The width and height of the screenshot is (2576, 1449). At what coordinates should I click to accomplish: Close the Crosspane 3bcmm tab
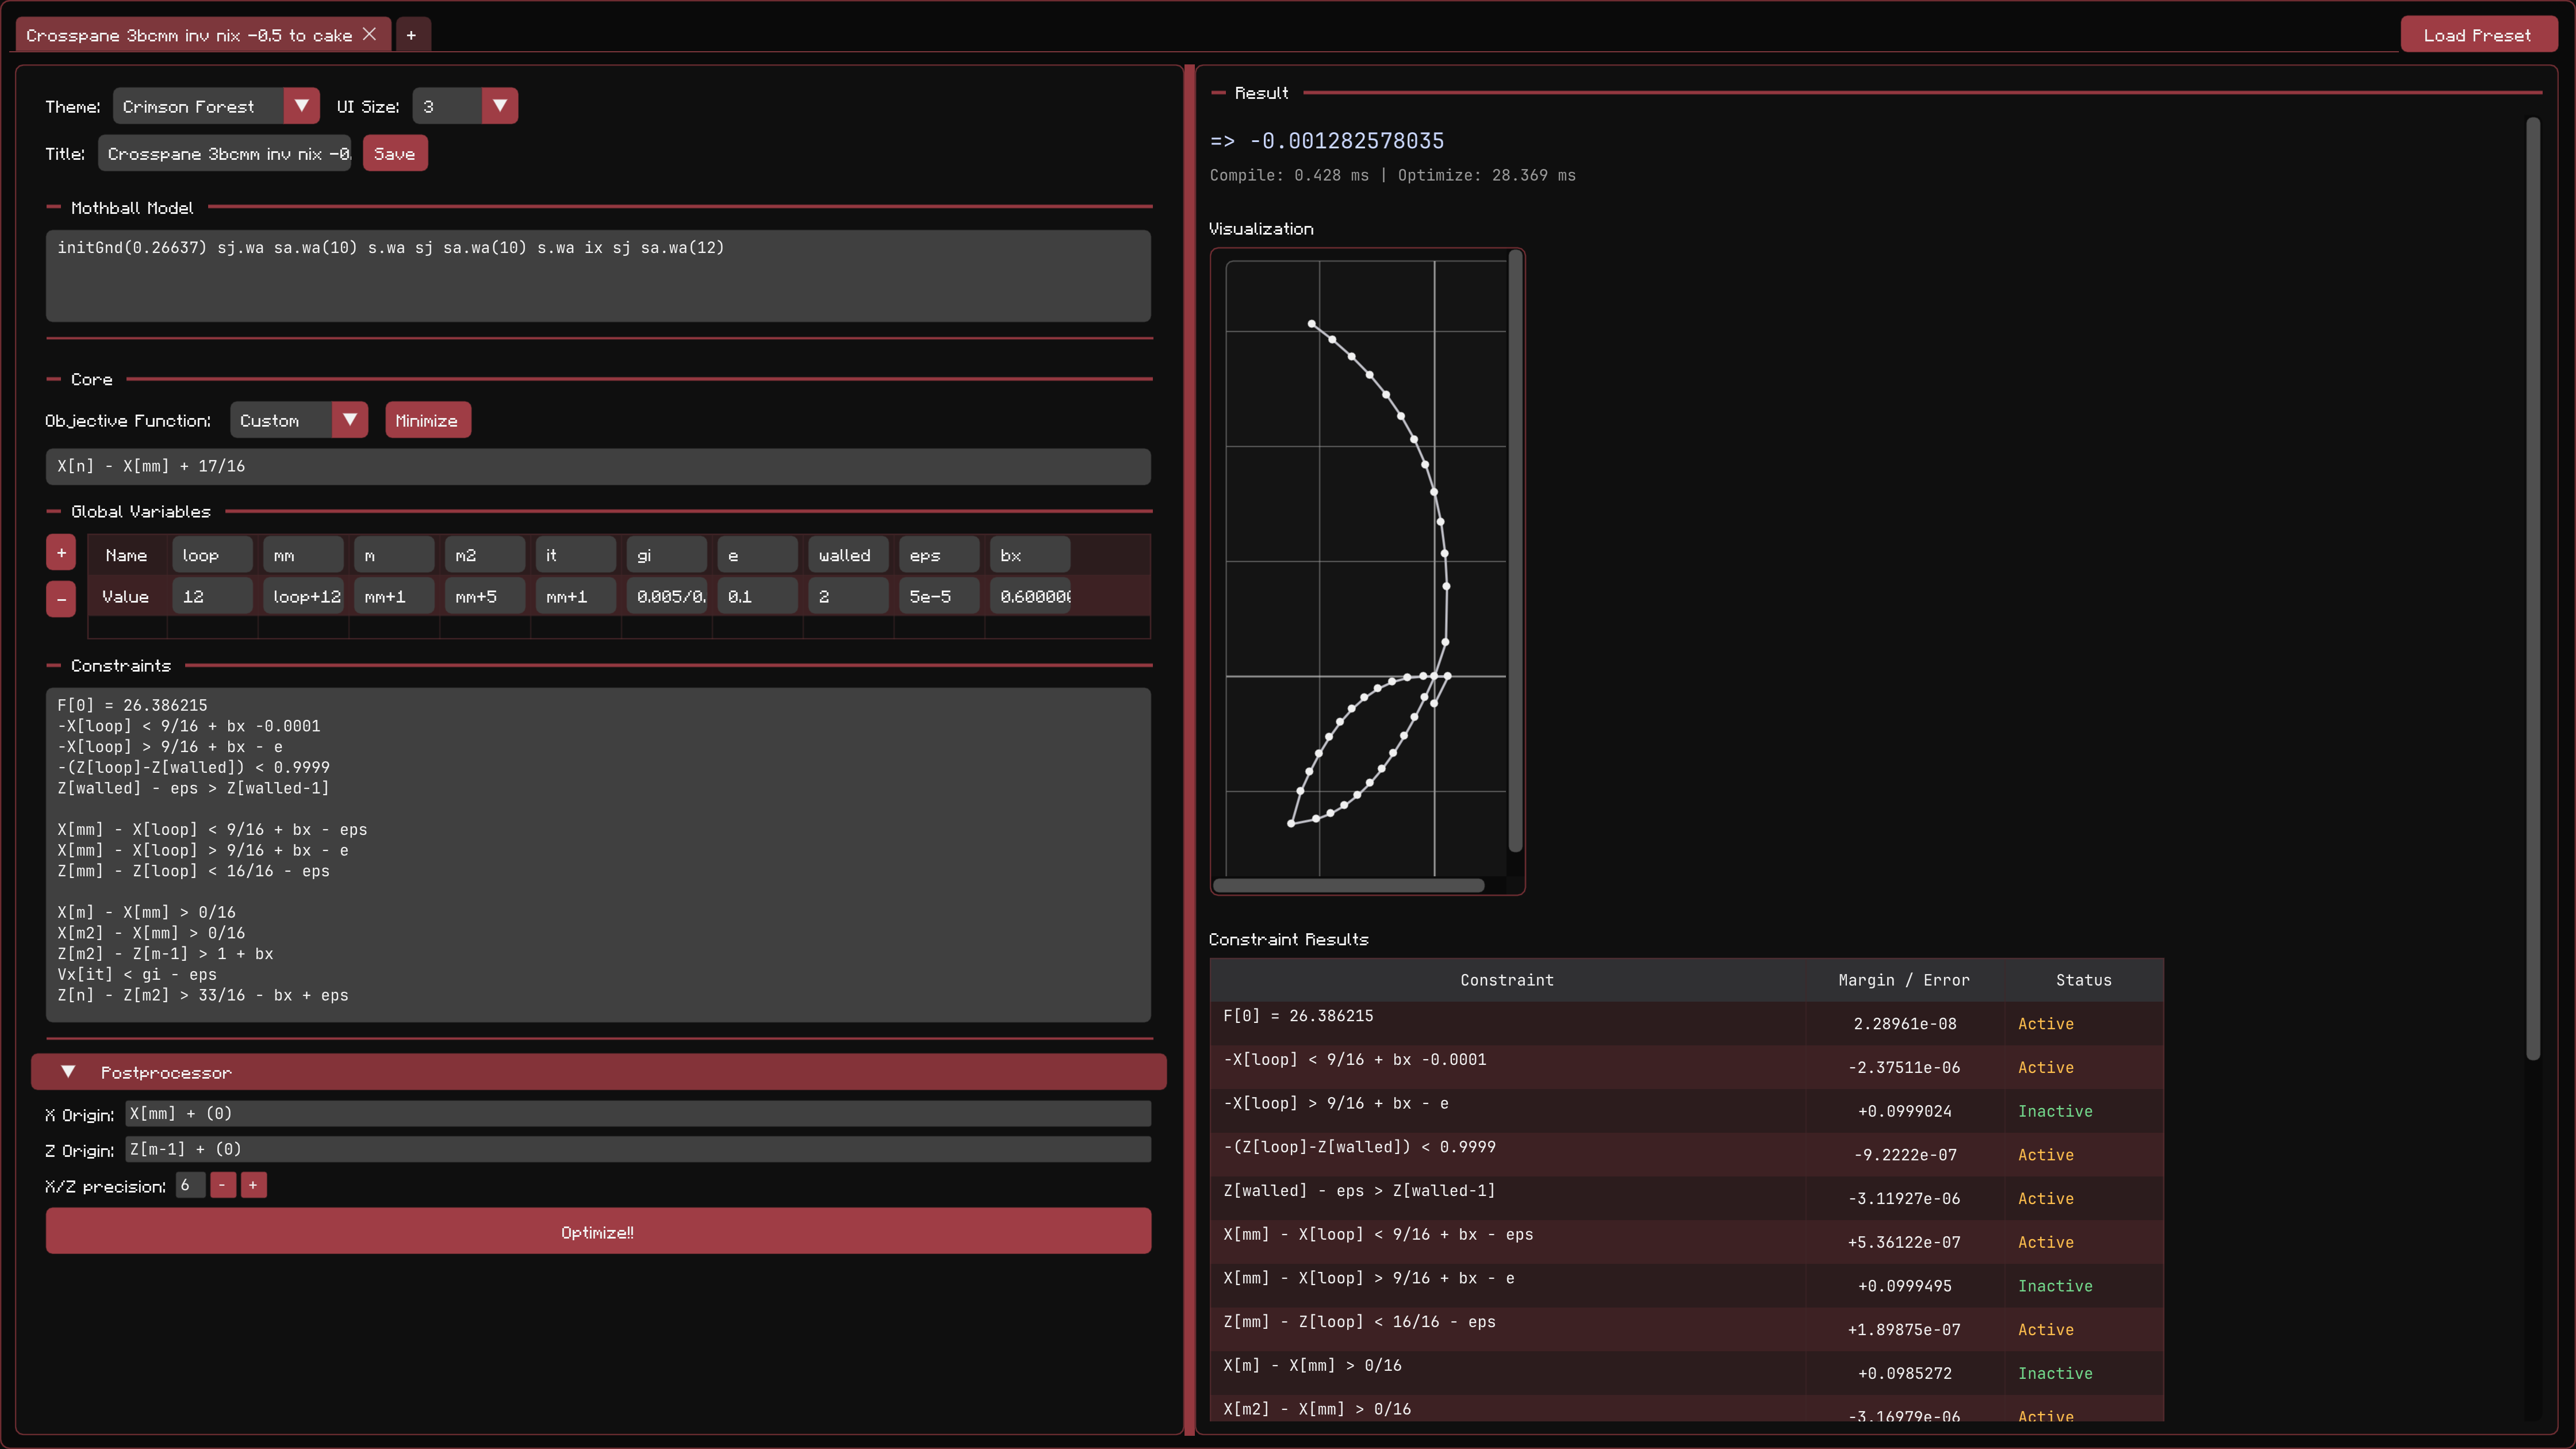(369, 35)
